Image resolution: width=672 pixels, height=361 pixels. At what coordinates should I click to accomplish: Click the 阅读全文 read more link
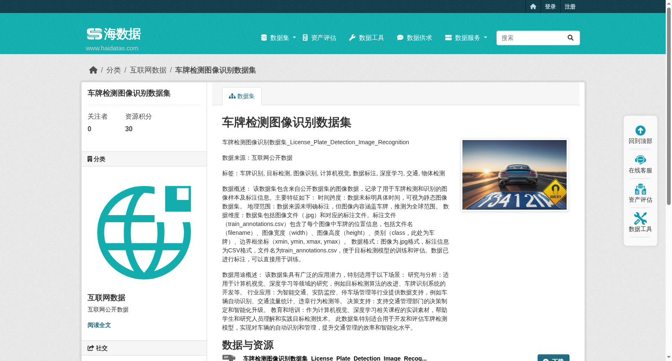[x=99, y=325]
